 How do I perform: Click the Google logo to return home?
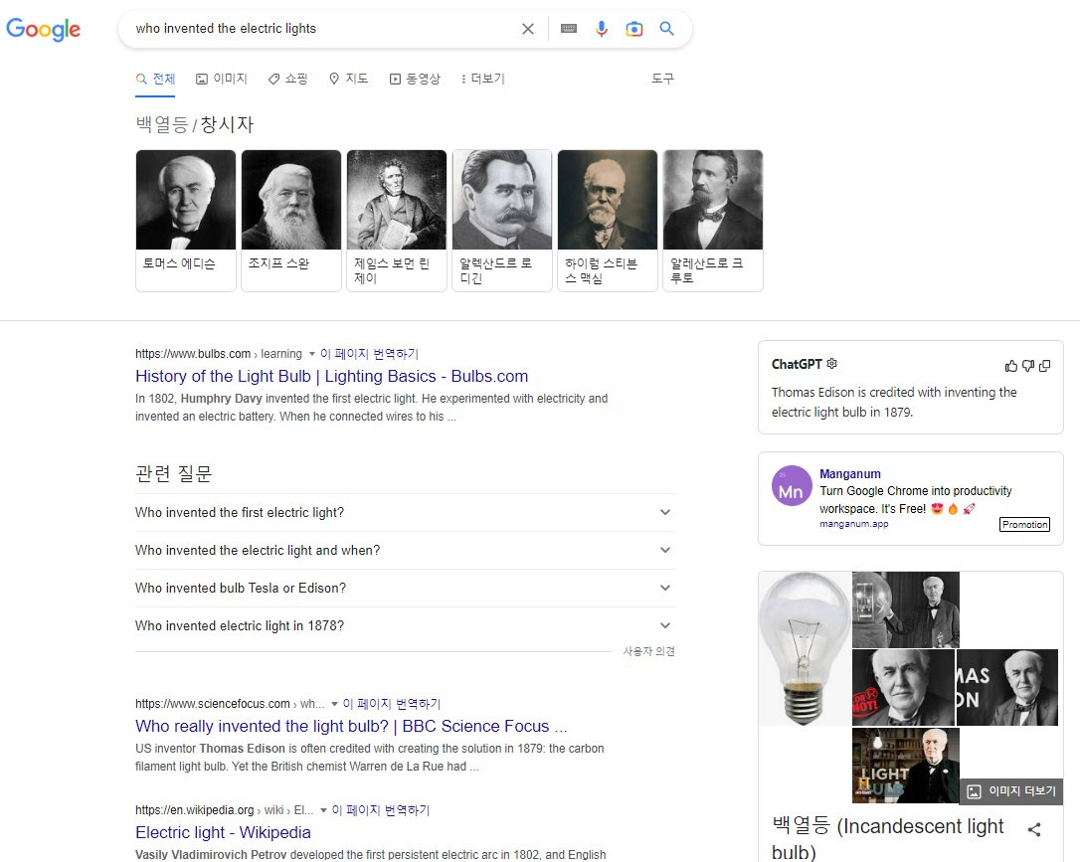44,30
